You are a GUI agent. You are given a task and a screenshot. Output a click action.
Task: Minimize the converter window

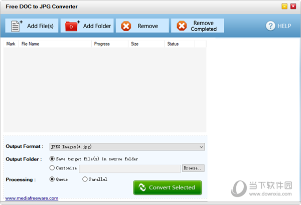[x=284, y=7]
